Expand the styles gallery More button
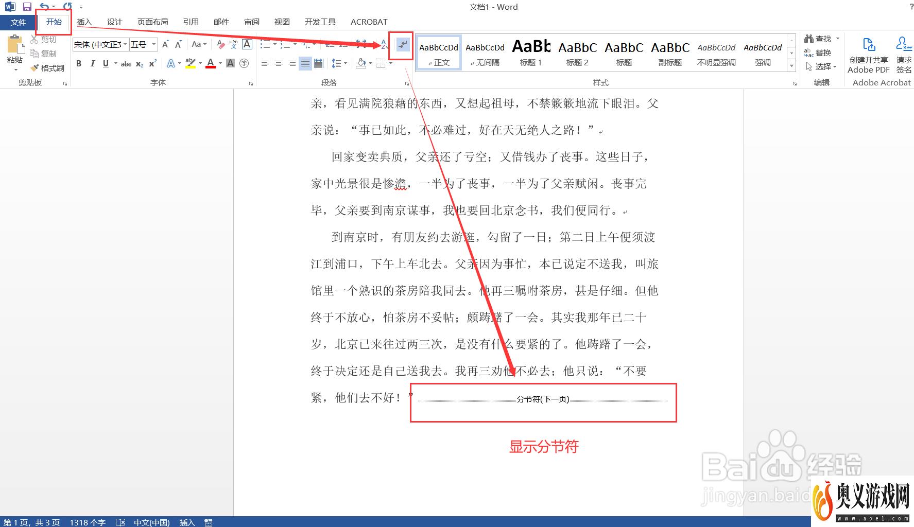This screenshot has height=527, width=914. [x=791, y=66]
